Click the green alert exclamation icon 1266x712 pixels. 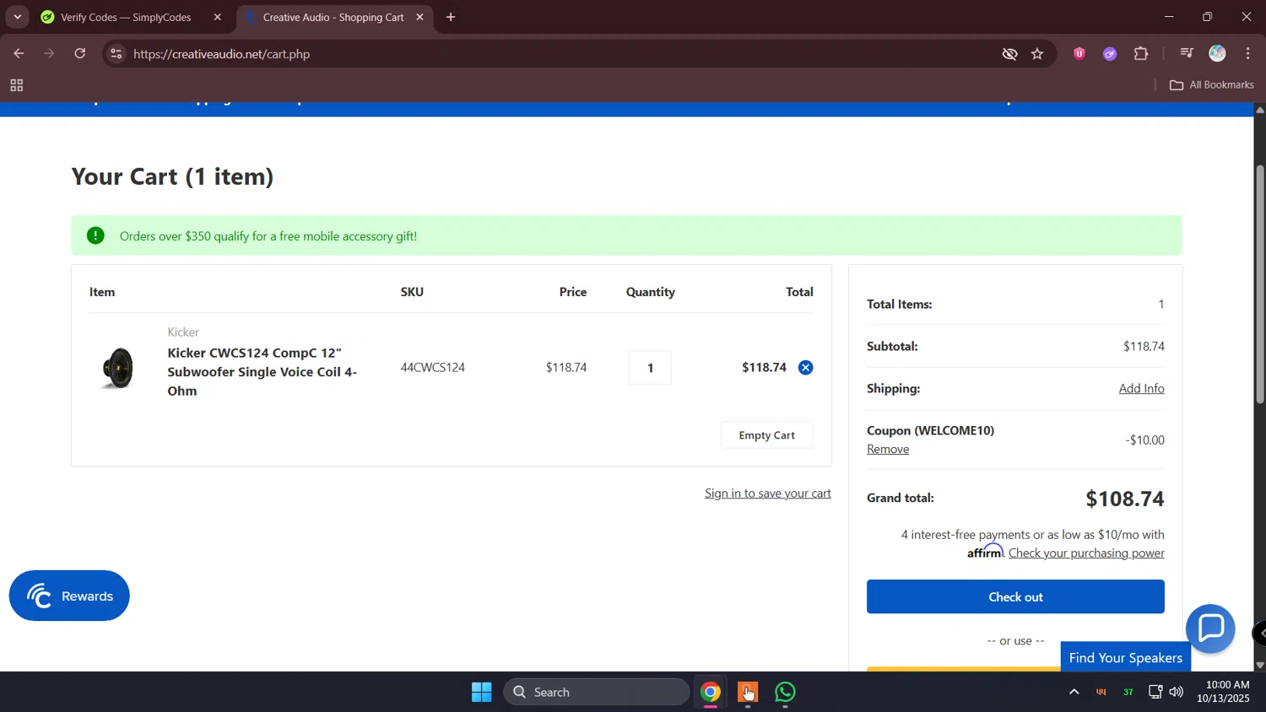point(95,235)
